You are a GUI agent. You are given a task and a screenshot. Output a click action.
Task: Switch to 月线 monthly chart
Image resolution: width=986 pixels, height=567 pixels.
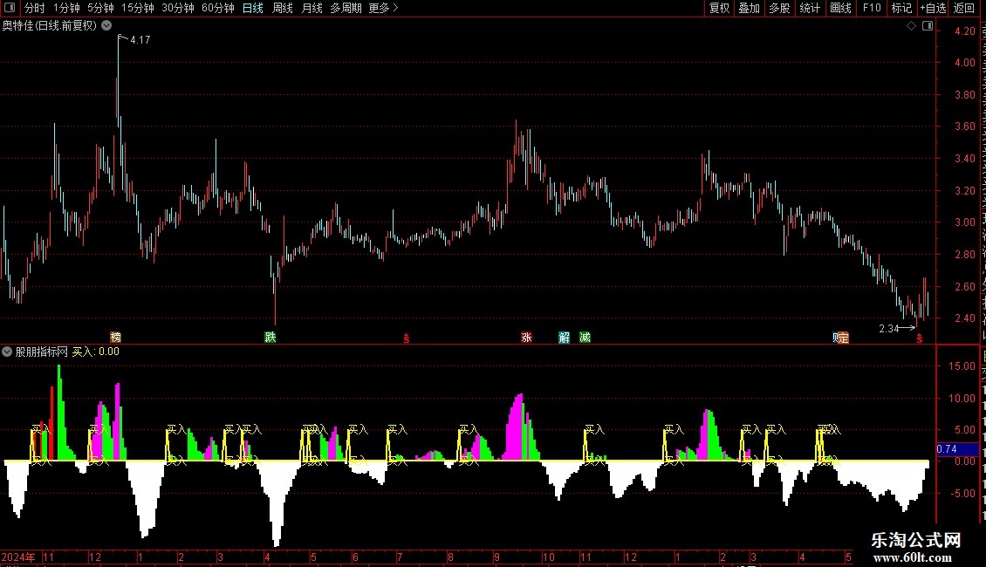click(x=312, y=8)
